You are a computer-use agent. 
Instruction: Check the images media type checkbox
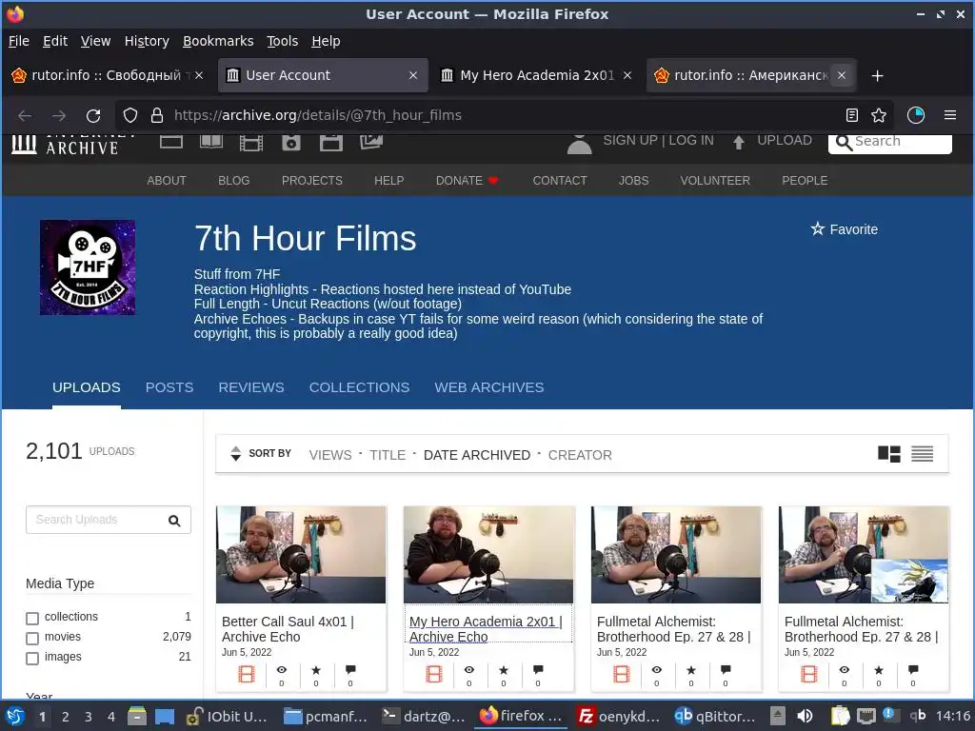tap(32, 659)
